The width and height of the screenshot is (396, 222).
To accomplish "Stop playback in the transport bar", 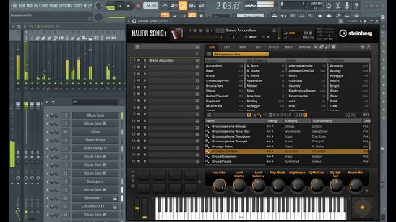I will pyautogui.click(x=128, y=6).
